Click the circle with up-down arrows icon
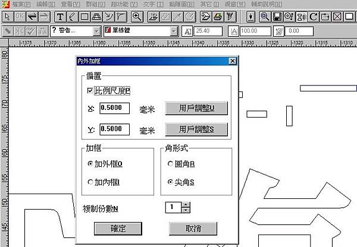This screenshot has height=247, width=357. tap(289, 17)
